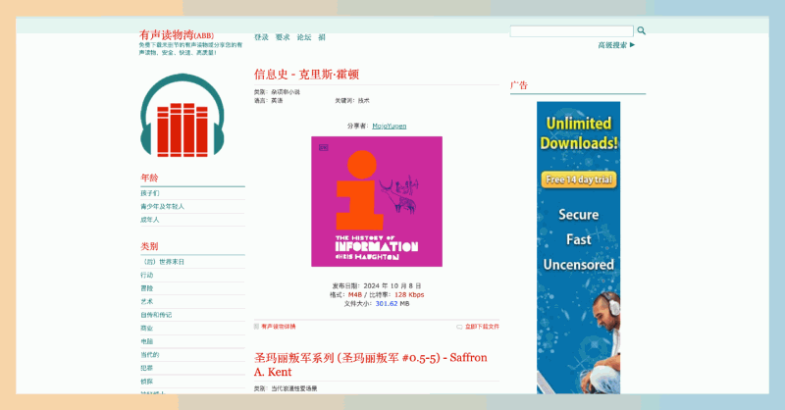
Task: Open 行动 action category
Action: click(146, 275)
